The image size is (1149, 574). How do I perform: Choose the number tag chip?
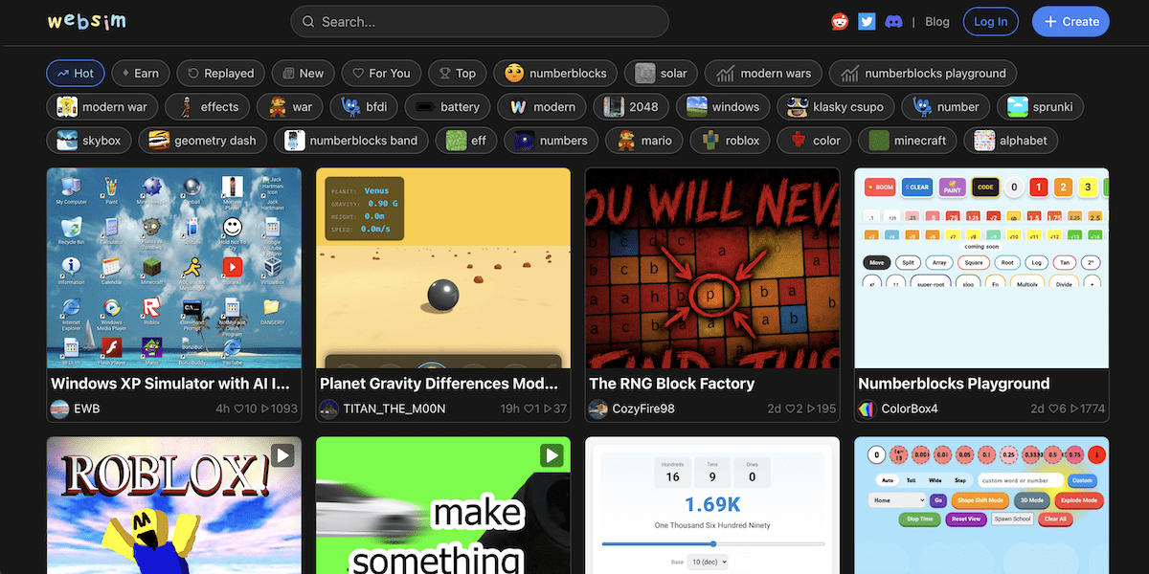coord(946,106)
